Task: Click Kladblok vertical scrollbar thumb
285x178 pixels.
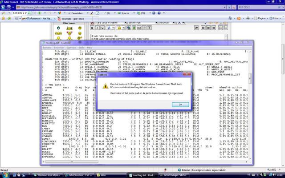Action: 250,78
